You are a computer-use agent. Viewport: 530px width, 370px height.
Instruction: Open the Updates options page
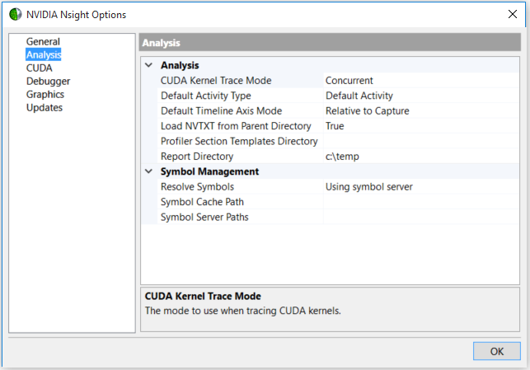pos(45,107)
